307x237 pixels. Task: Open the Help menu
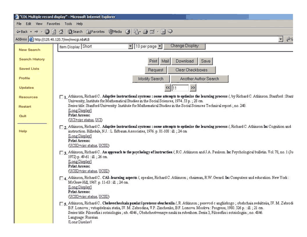[x=79, y=24]
